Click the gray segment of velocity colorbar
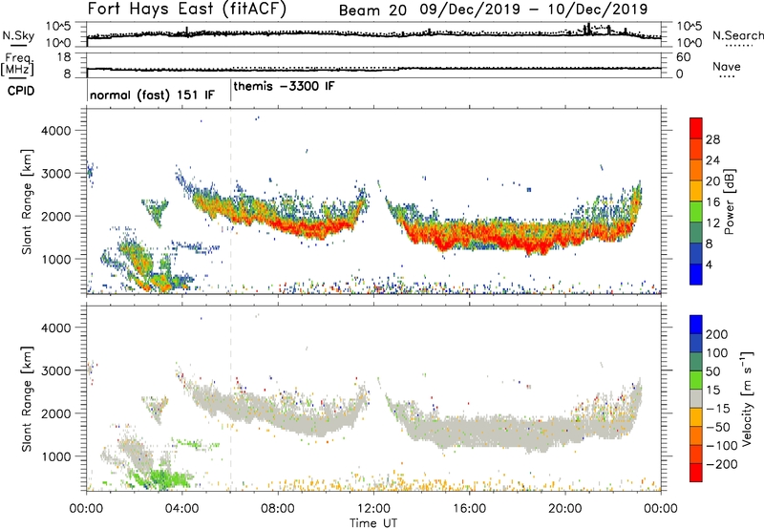The image size is (764, 529). tap(696, 399)
